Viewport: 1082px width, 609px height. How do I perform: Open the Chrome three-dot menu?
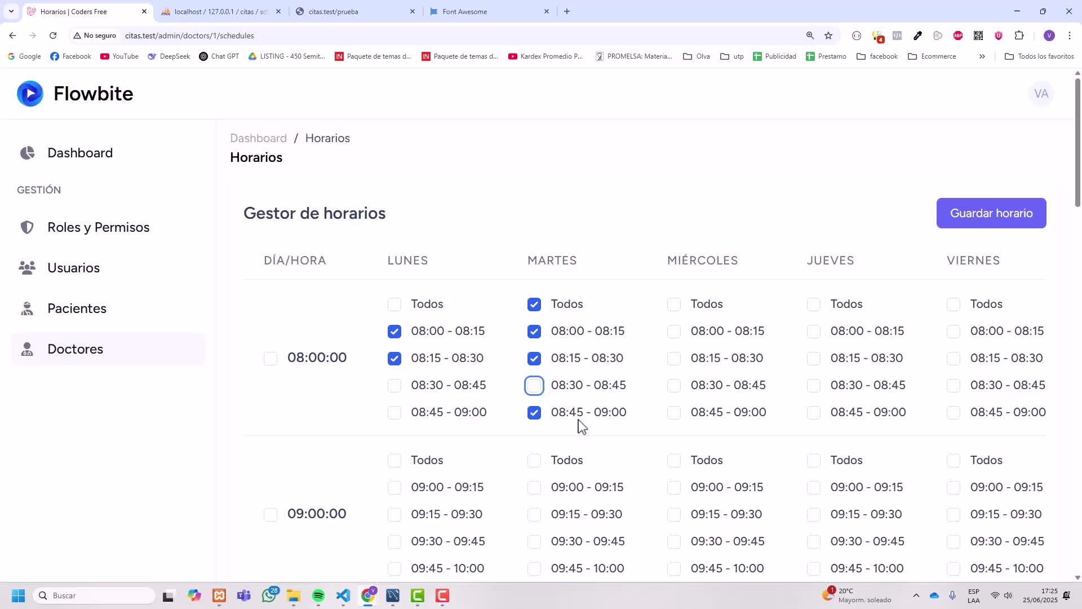1070,36
